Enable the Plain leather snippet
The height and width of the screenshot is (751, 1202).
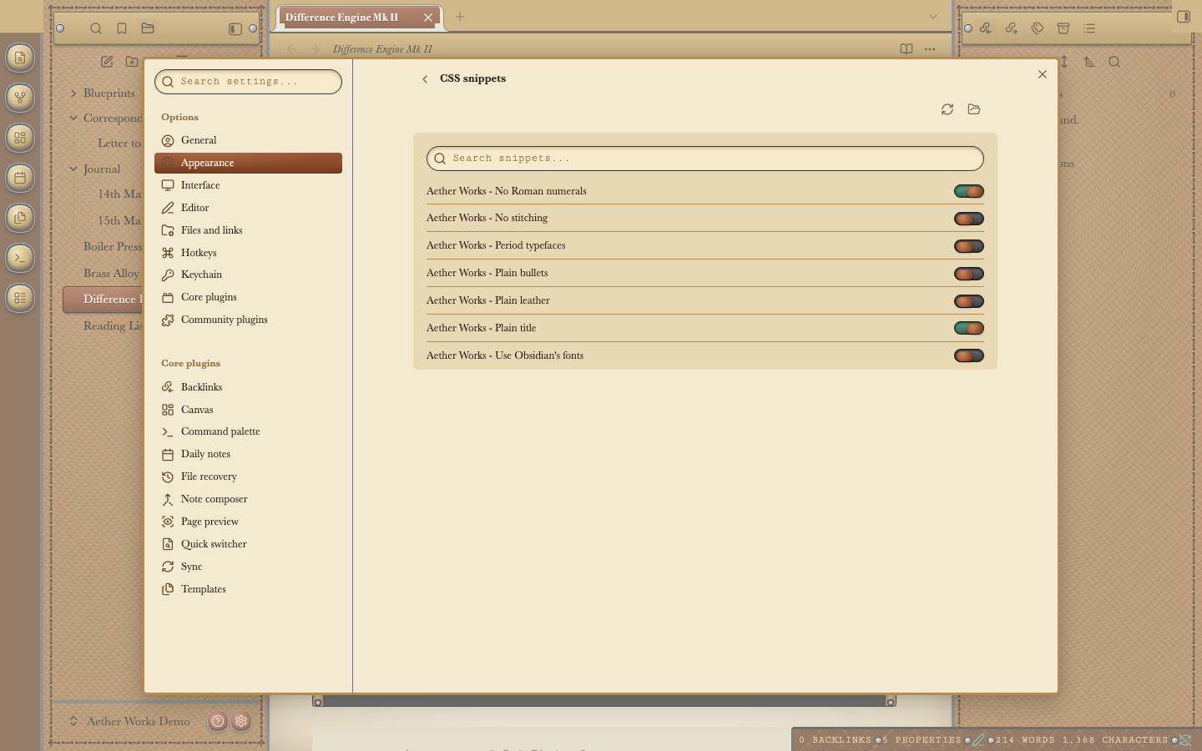coord(969,302)
